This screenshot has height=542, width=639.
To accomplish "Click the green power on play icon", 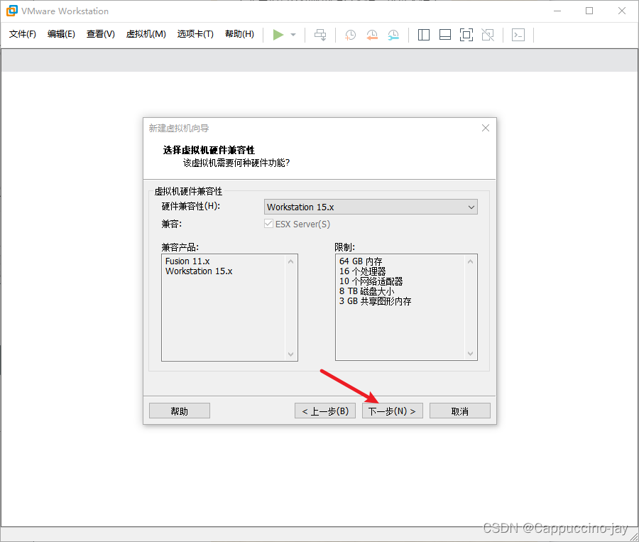I will (278, 35).
